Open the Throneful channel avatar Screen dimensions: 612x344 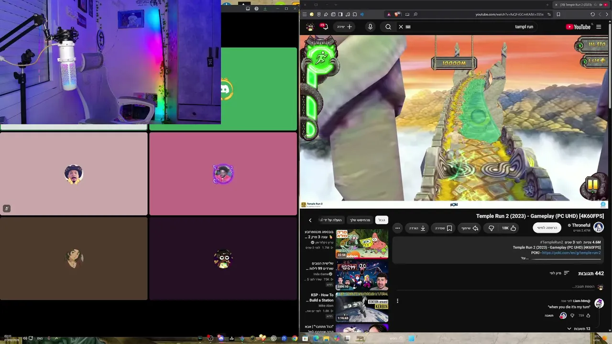click(599, 227)
